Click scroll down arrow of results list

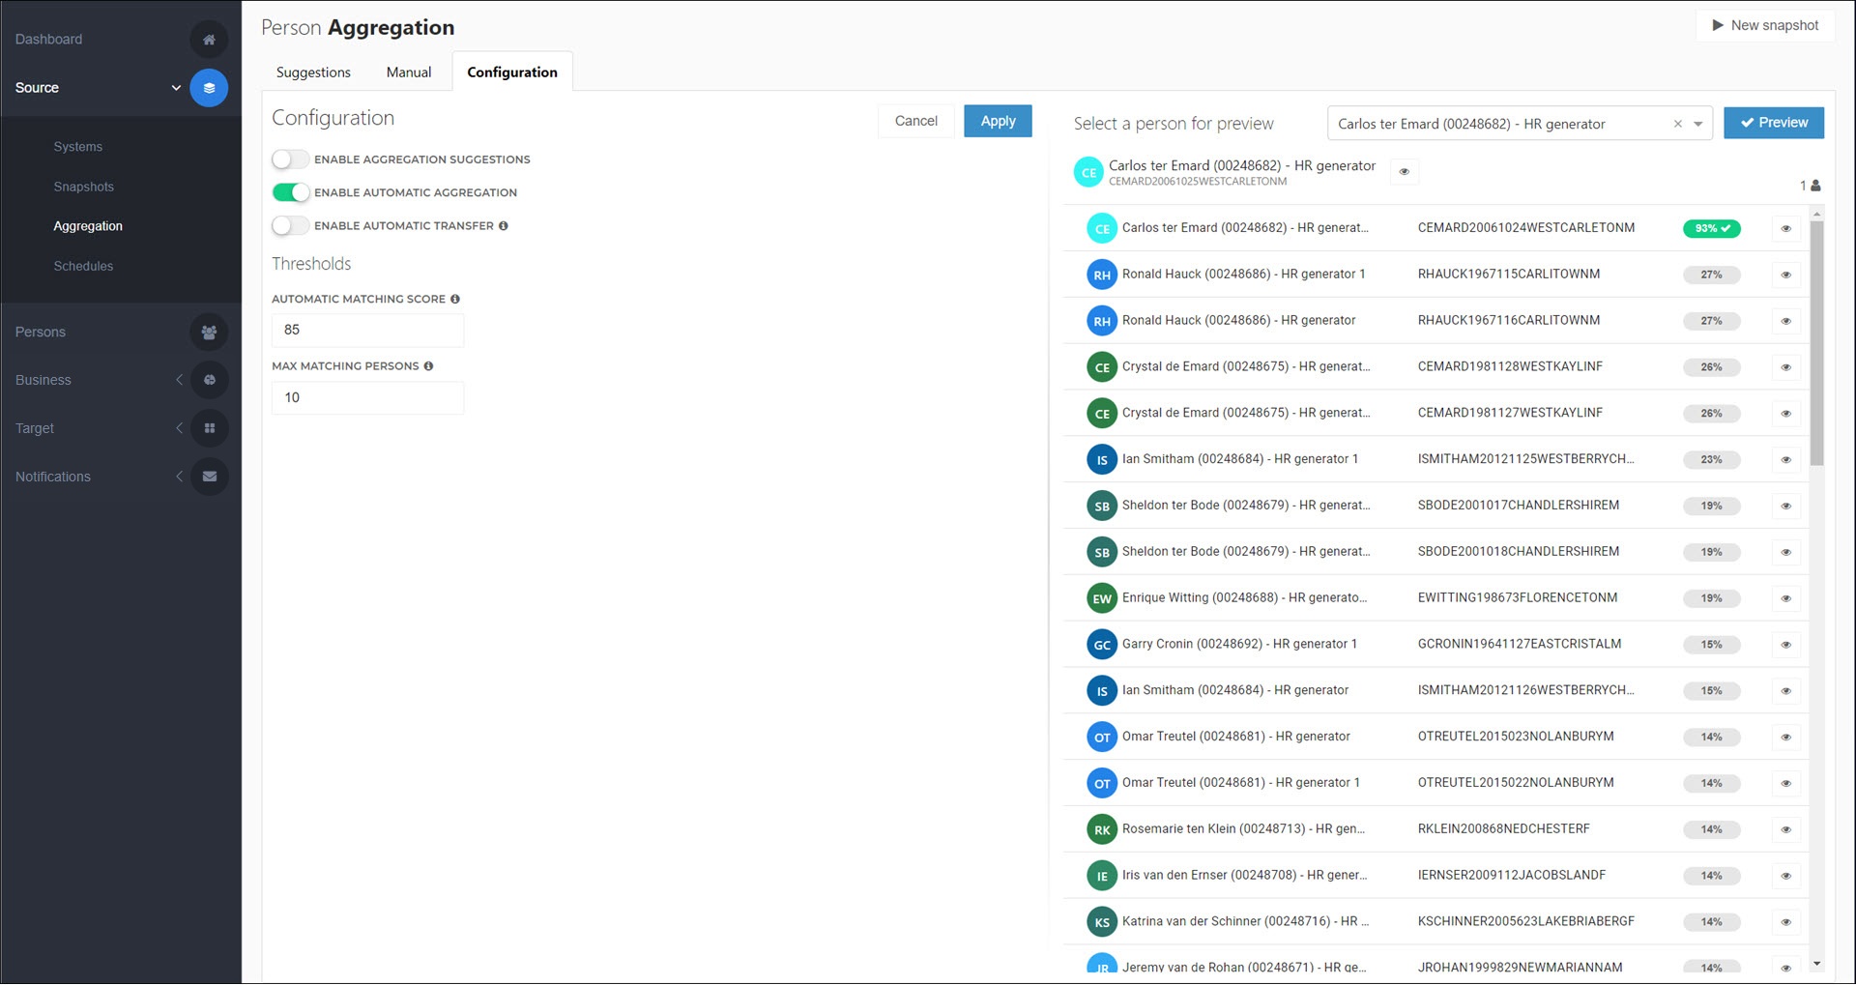click(1816, 964)
